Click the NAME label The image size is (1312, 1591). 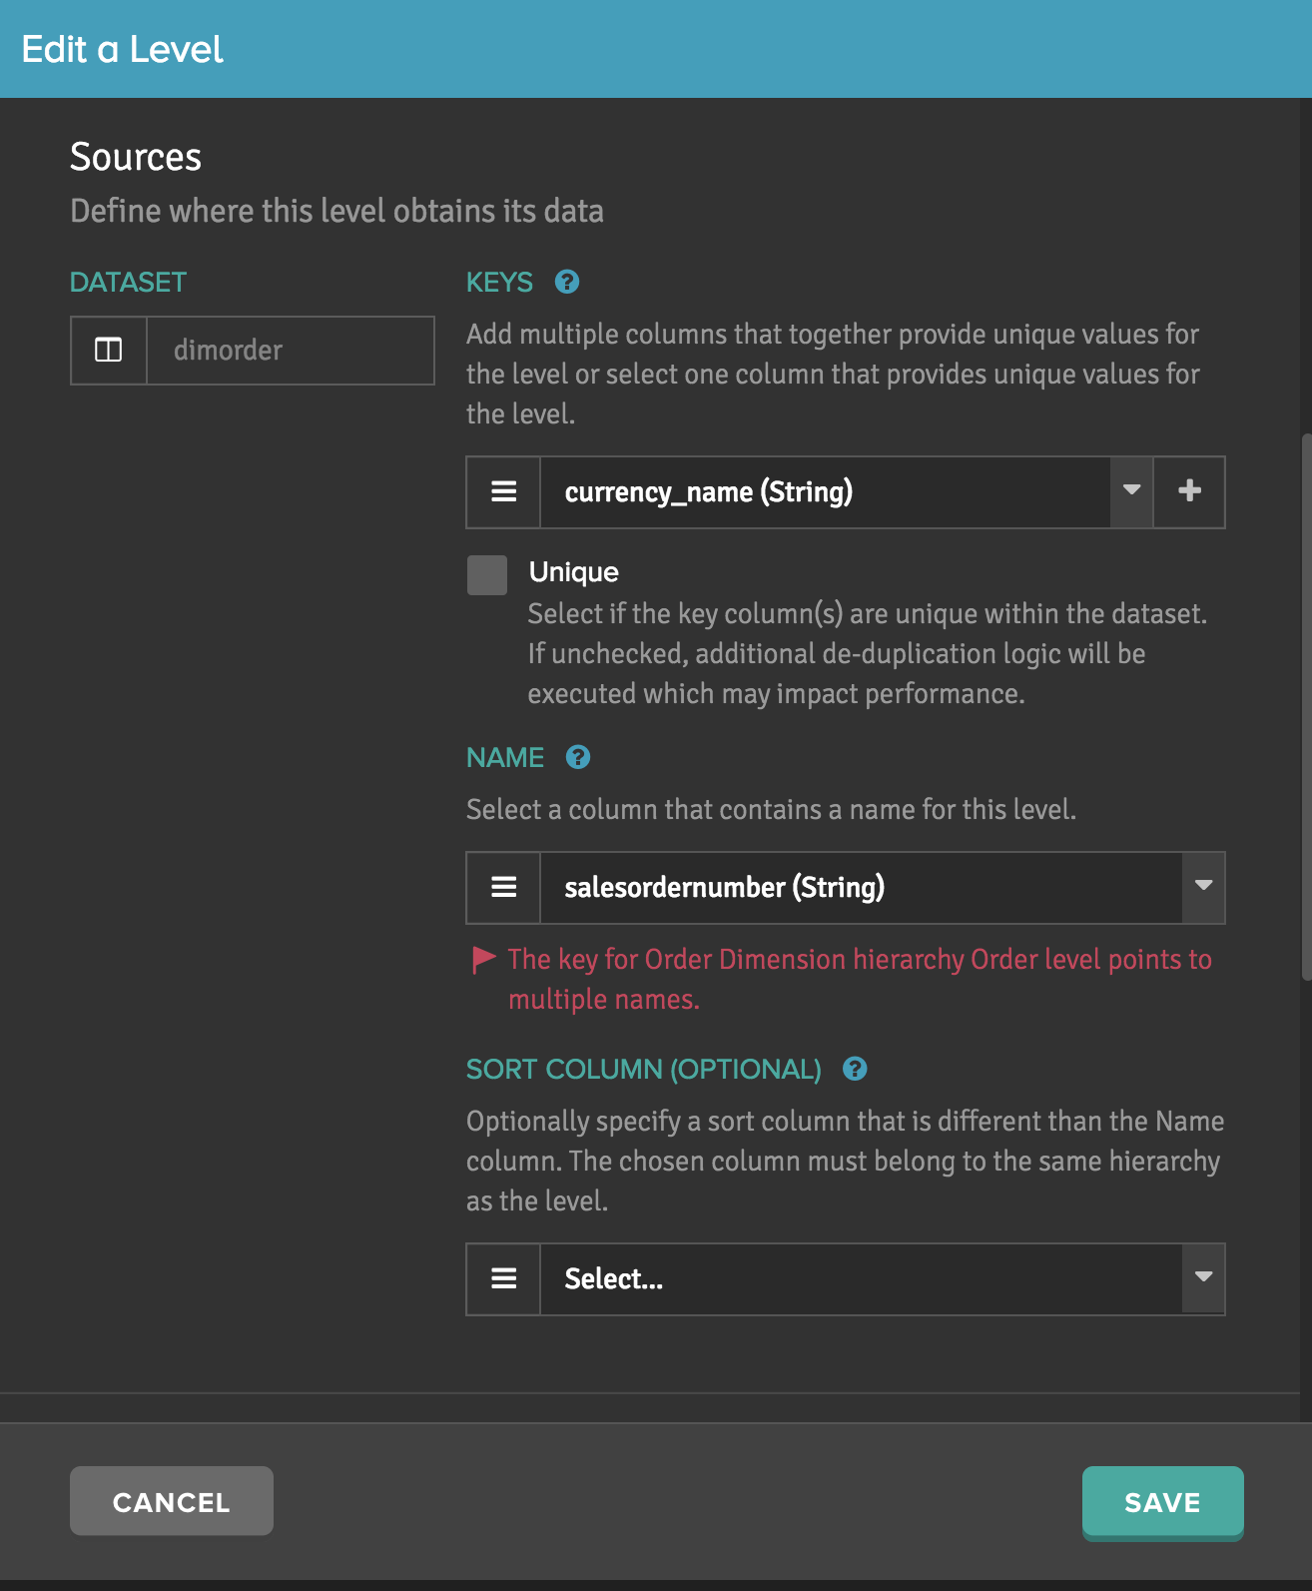click(x=505, y=758)
